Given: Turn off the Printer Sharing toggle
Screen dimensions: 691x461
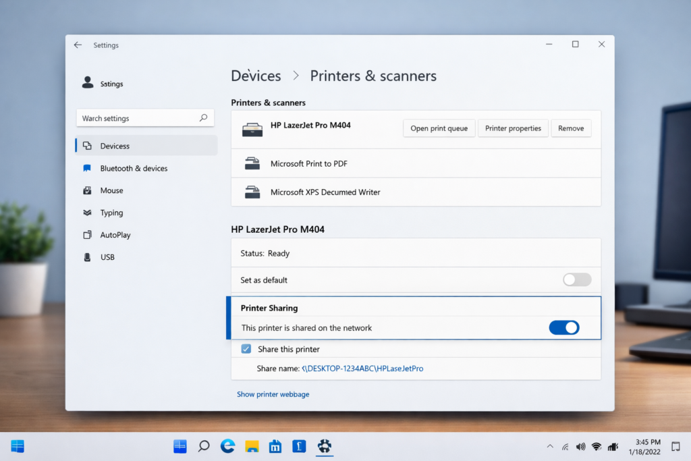Looking at the screenshot, I should click(x=564, y=327).
